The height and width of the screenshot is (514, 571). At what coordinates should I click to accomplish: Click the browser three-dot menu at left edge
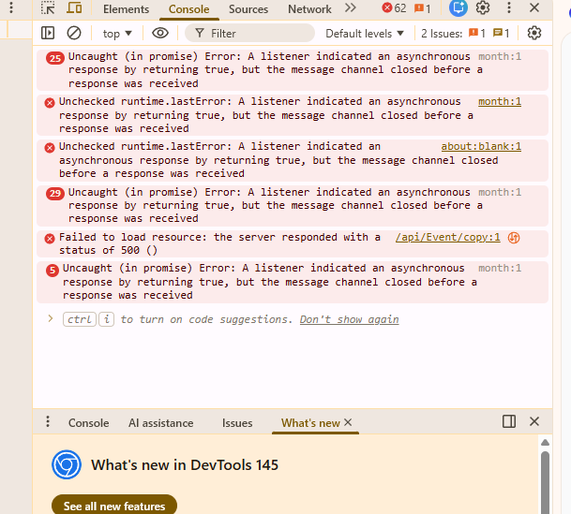tap(11, 7)
